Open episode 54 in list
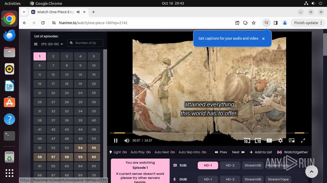327x183 pixels. pos(80,148)
